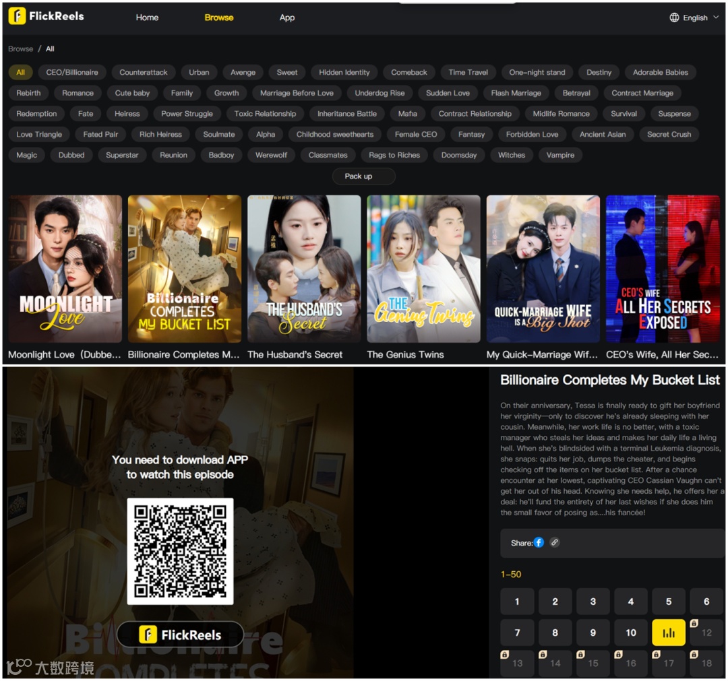The image size is (728, 681).
Task: Click the globe language icon
Action: tap(674, 18)
